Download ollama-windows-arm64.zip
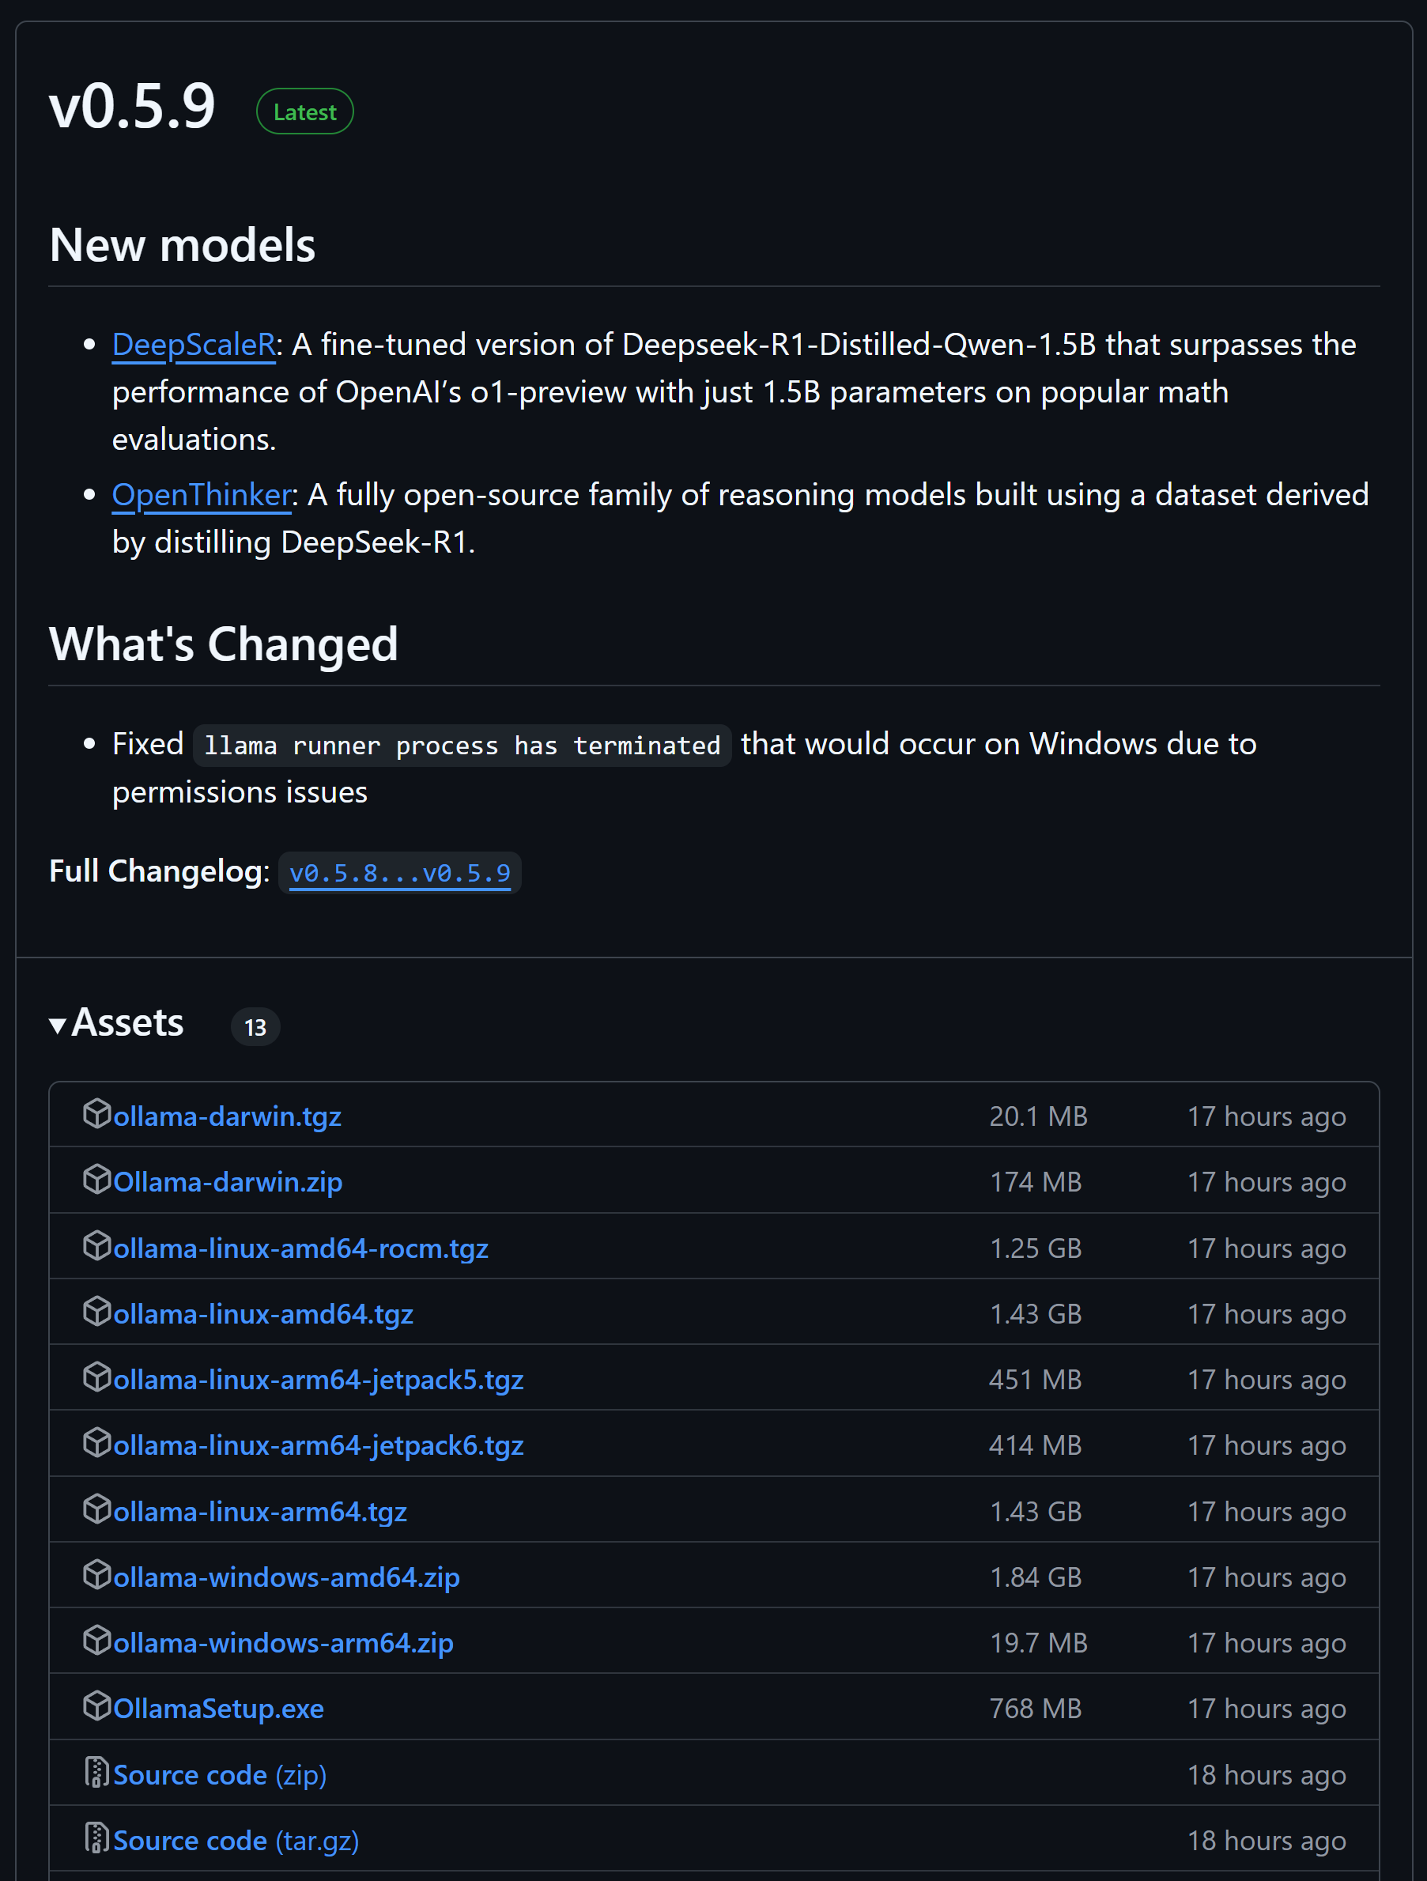The width and height of the screenshot is (1427, 1881). [283, 1643]
